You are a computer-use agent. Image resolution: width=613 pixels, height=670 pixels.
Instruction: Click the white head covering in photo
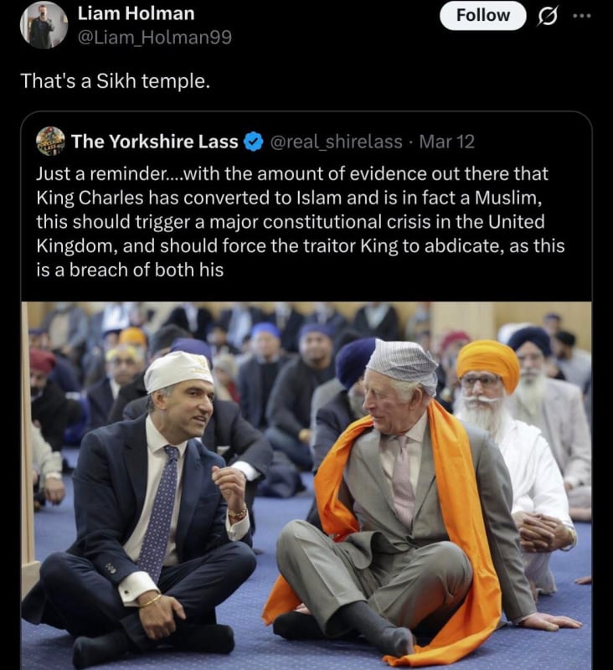pos(178,370)
